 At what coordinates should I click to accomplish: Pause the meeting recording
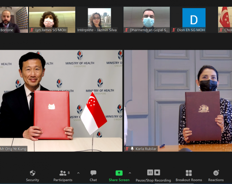click(150, 172)
